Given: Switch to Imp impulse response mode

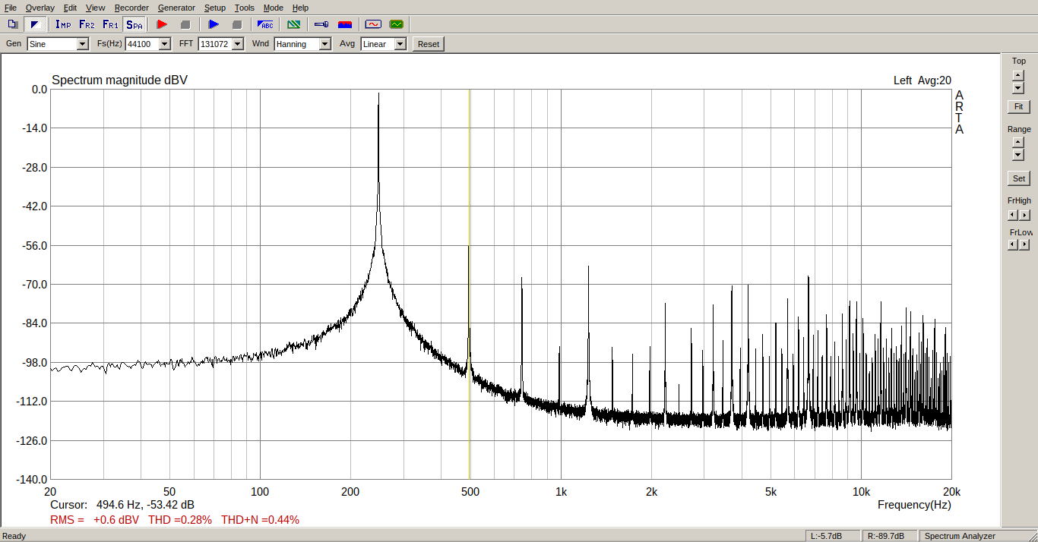Looking at the screenshot, I should [63, 24].
